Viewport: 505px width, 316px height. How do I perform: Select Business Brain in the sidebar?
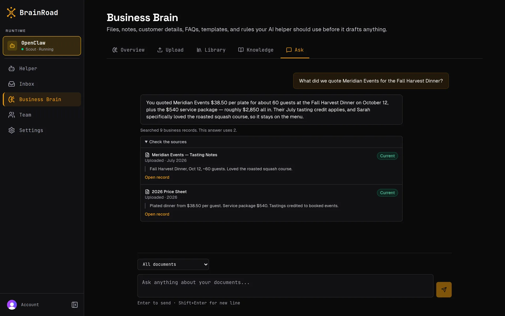tap(42, 99)
